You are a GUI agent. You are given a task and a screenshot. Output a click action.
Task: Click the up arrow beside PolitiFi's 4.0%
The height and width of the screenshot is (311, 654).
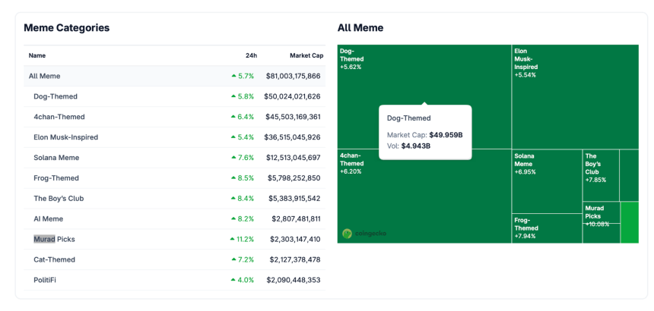click(233, 281)
